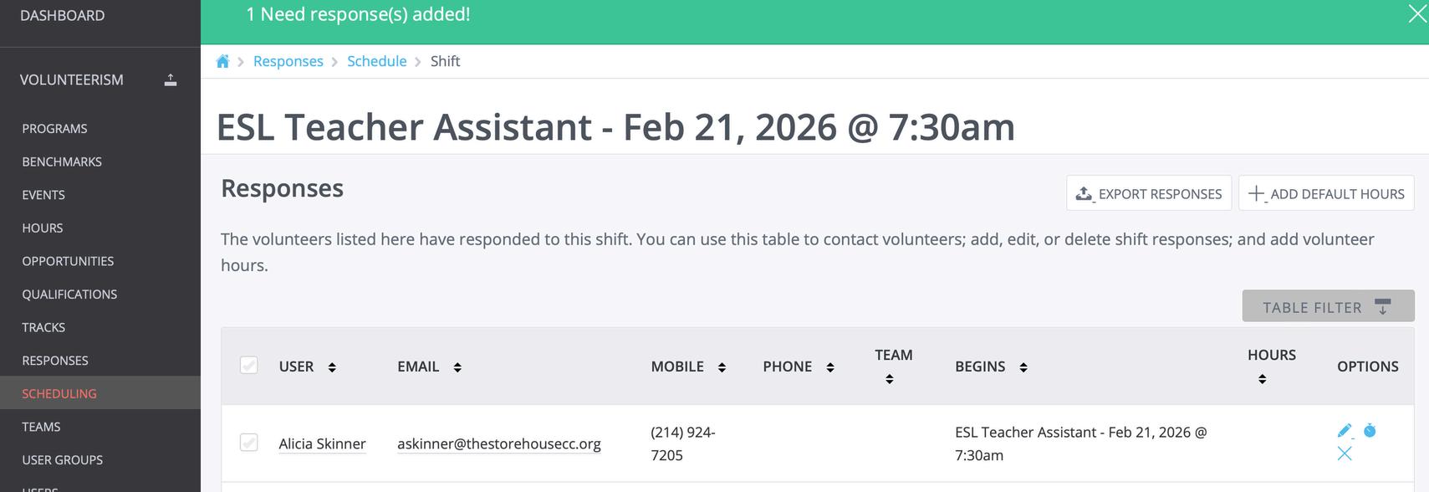Sort table by Team column arrows

click(889, 379)
